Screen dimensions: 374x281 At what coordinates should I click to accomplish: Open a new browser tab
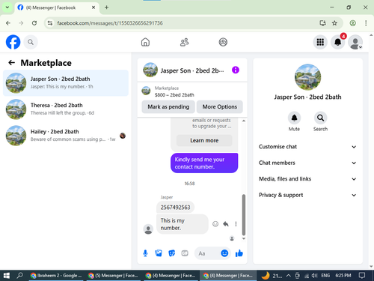(x=106, y=7)
